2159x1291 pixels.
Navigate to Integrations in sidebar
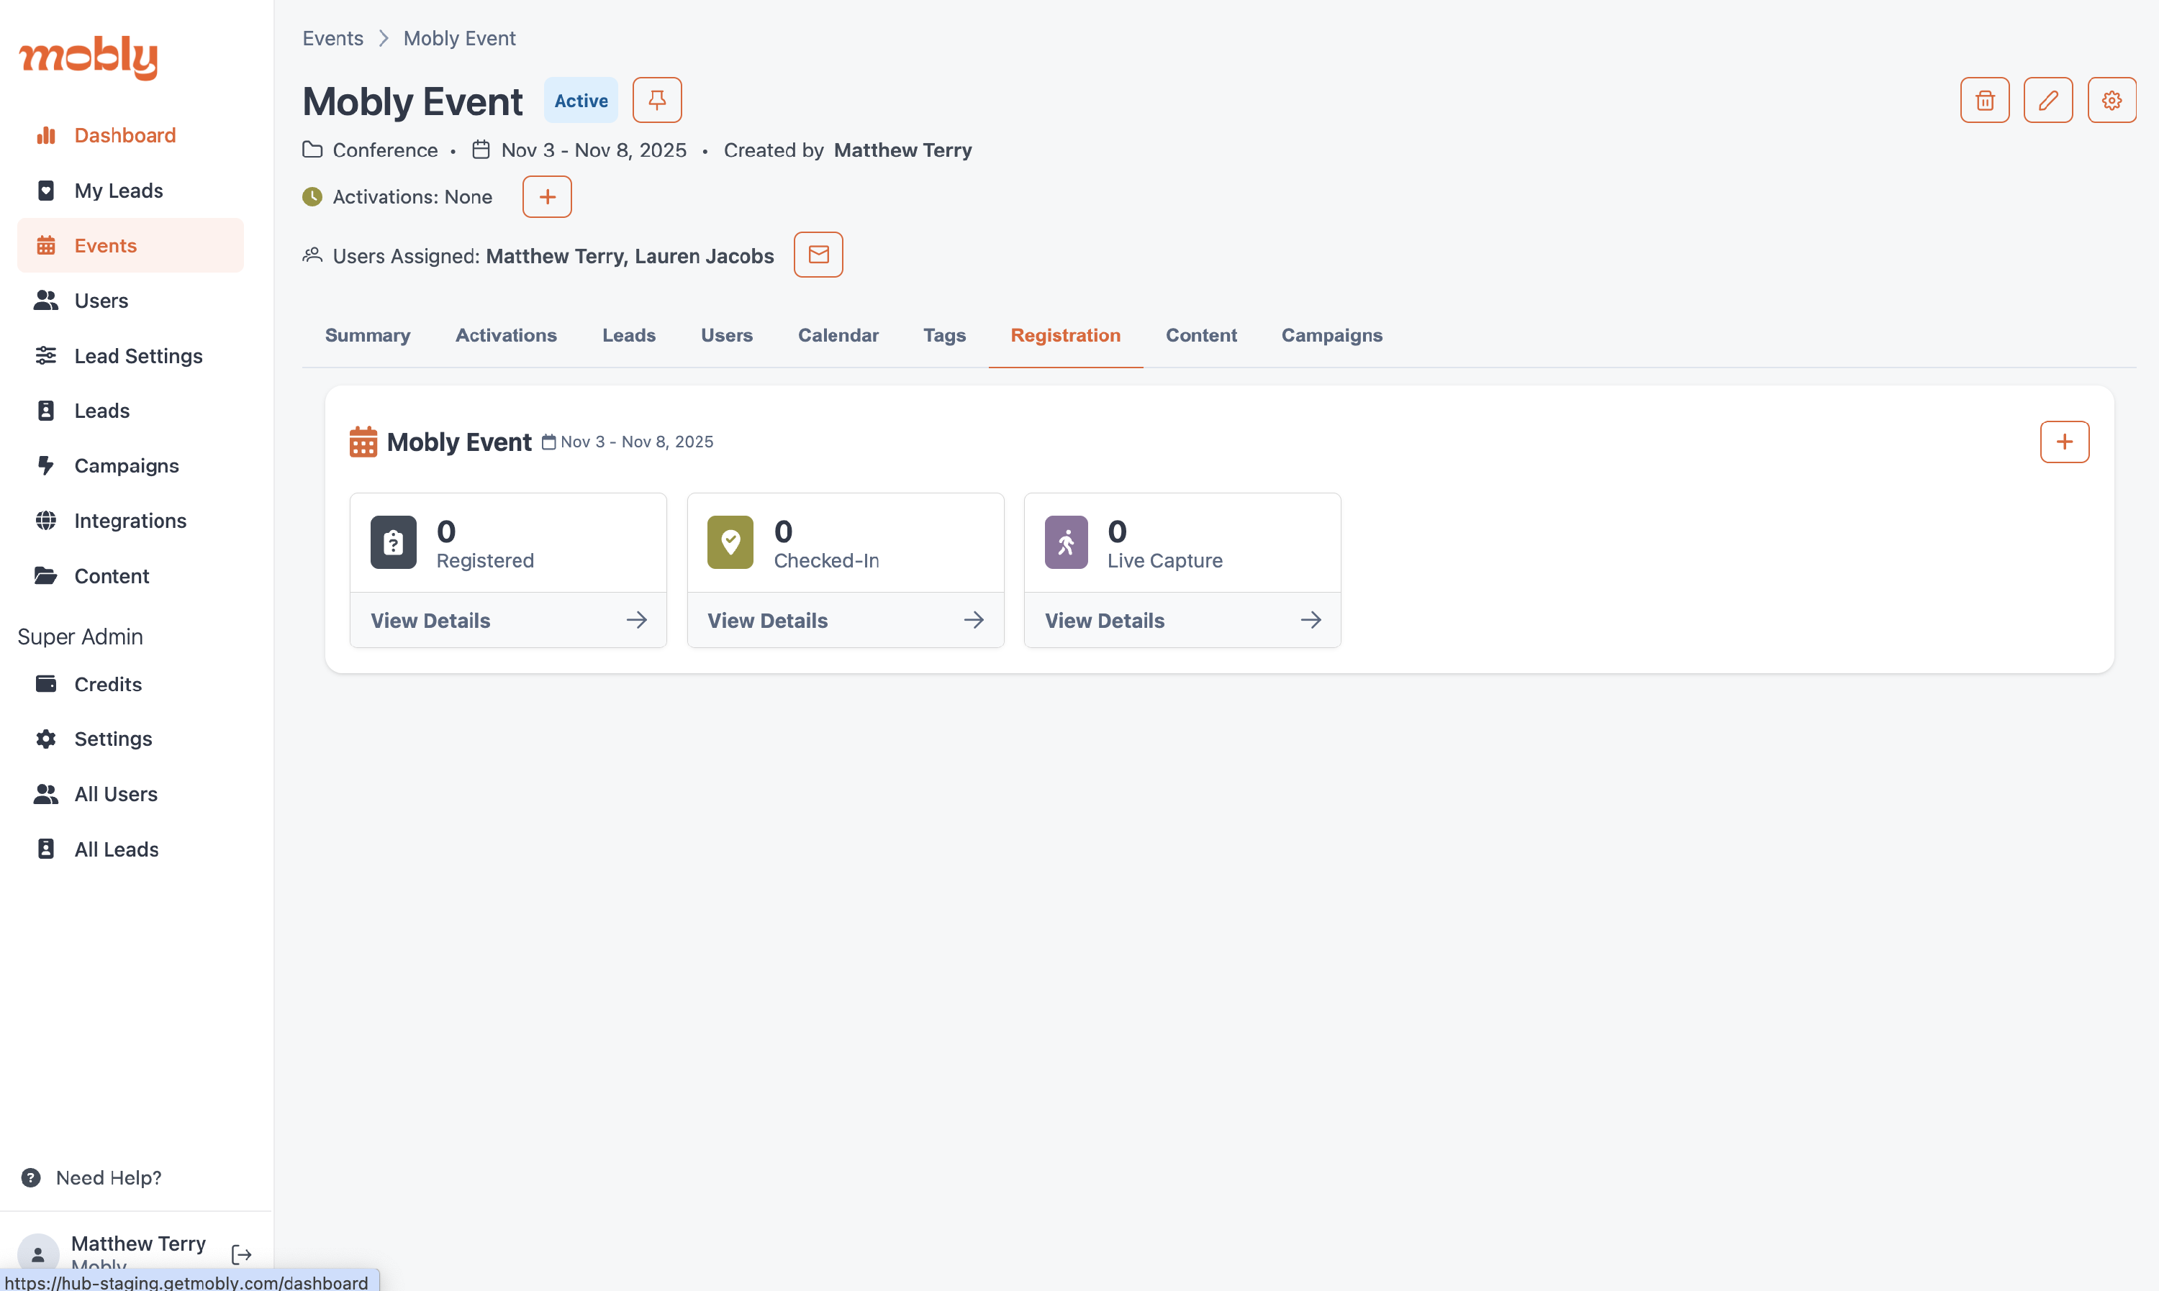130,520
